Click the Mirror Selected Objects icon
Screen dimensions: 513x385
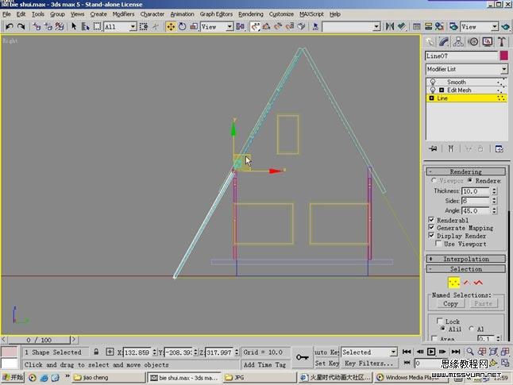coord(389,26)
